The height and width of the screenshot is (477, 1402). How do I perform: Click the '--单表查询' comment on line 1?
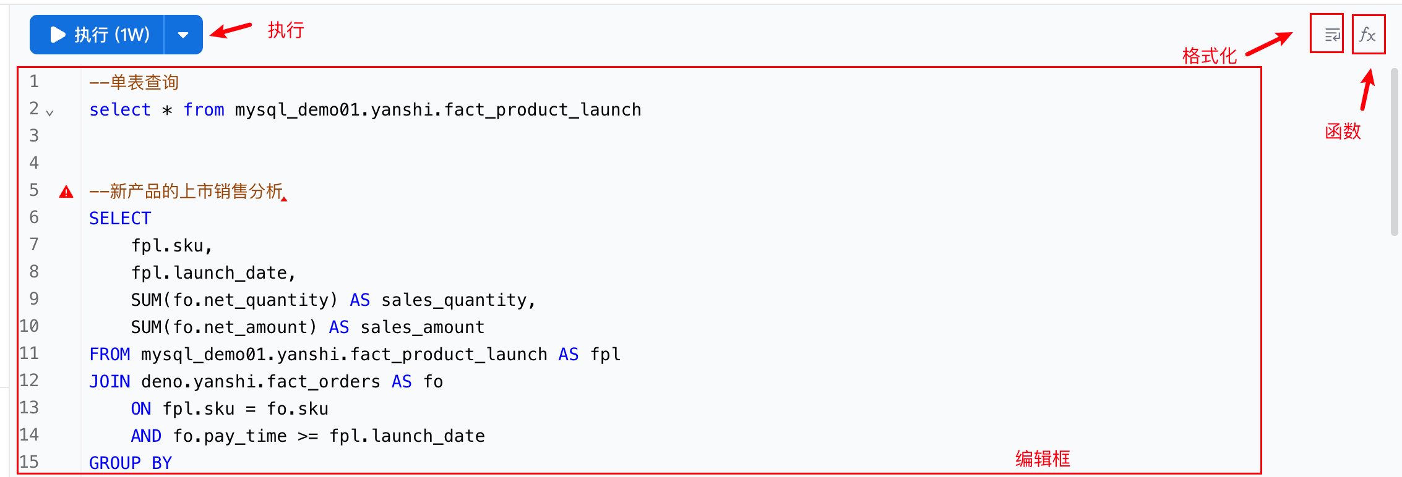[x=134, y=82]
